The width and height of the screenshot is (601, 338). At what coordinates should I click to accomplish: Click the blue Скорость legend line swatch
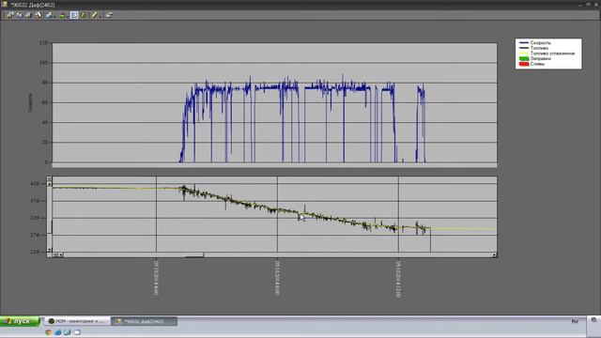click(524, 42)
